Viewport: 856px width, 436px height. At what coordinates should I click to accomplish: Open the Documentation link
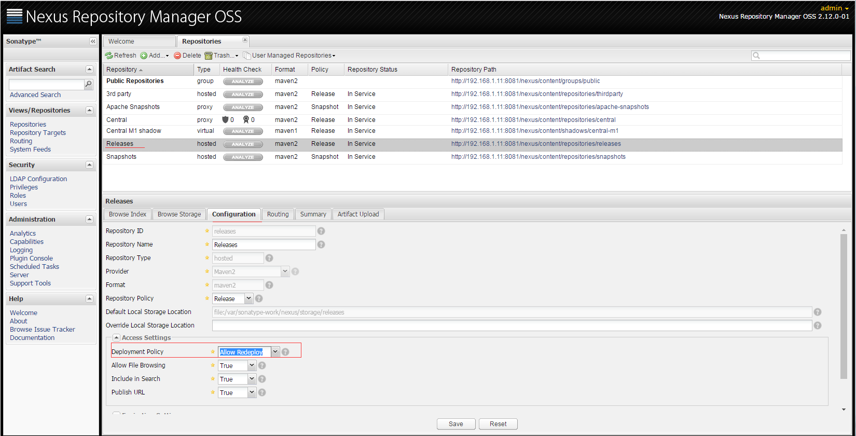32,338
